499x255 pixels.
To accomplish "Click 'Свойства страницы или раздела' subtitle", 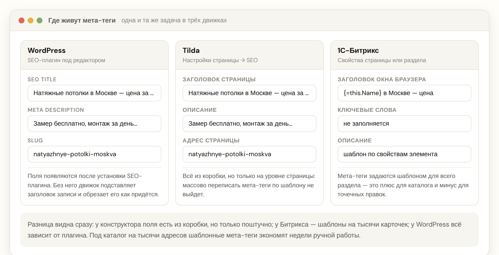I will [x=382, y=60].
